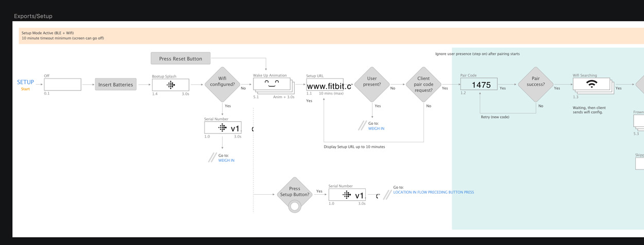Screen dimensions: 644x245
Task: Click the Bootup Splash label
Action: point(164,76)
